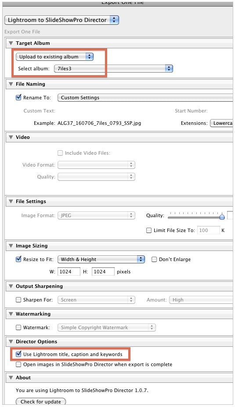235x407 pixels.
Task: Click the version text Lightroom to SlideShowPro Director 1.0.7
Action: tap(99, 390)
